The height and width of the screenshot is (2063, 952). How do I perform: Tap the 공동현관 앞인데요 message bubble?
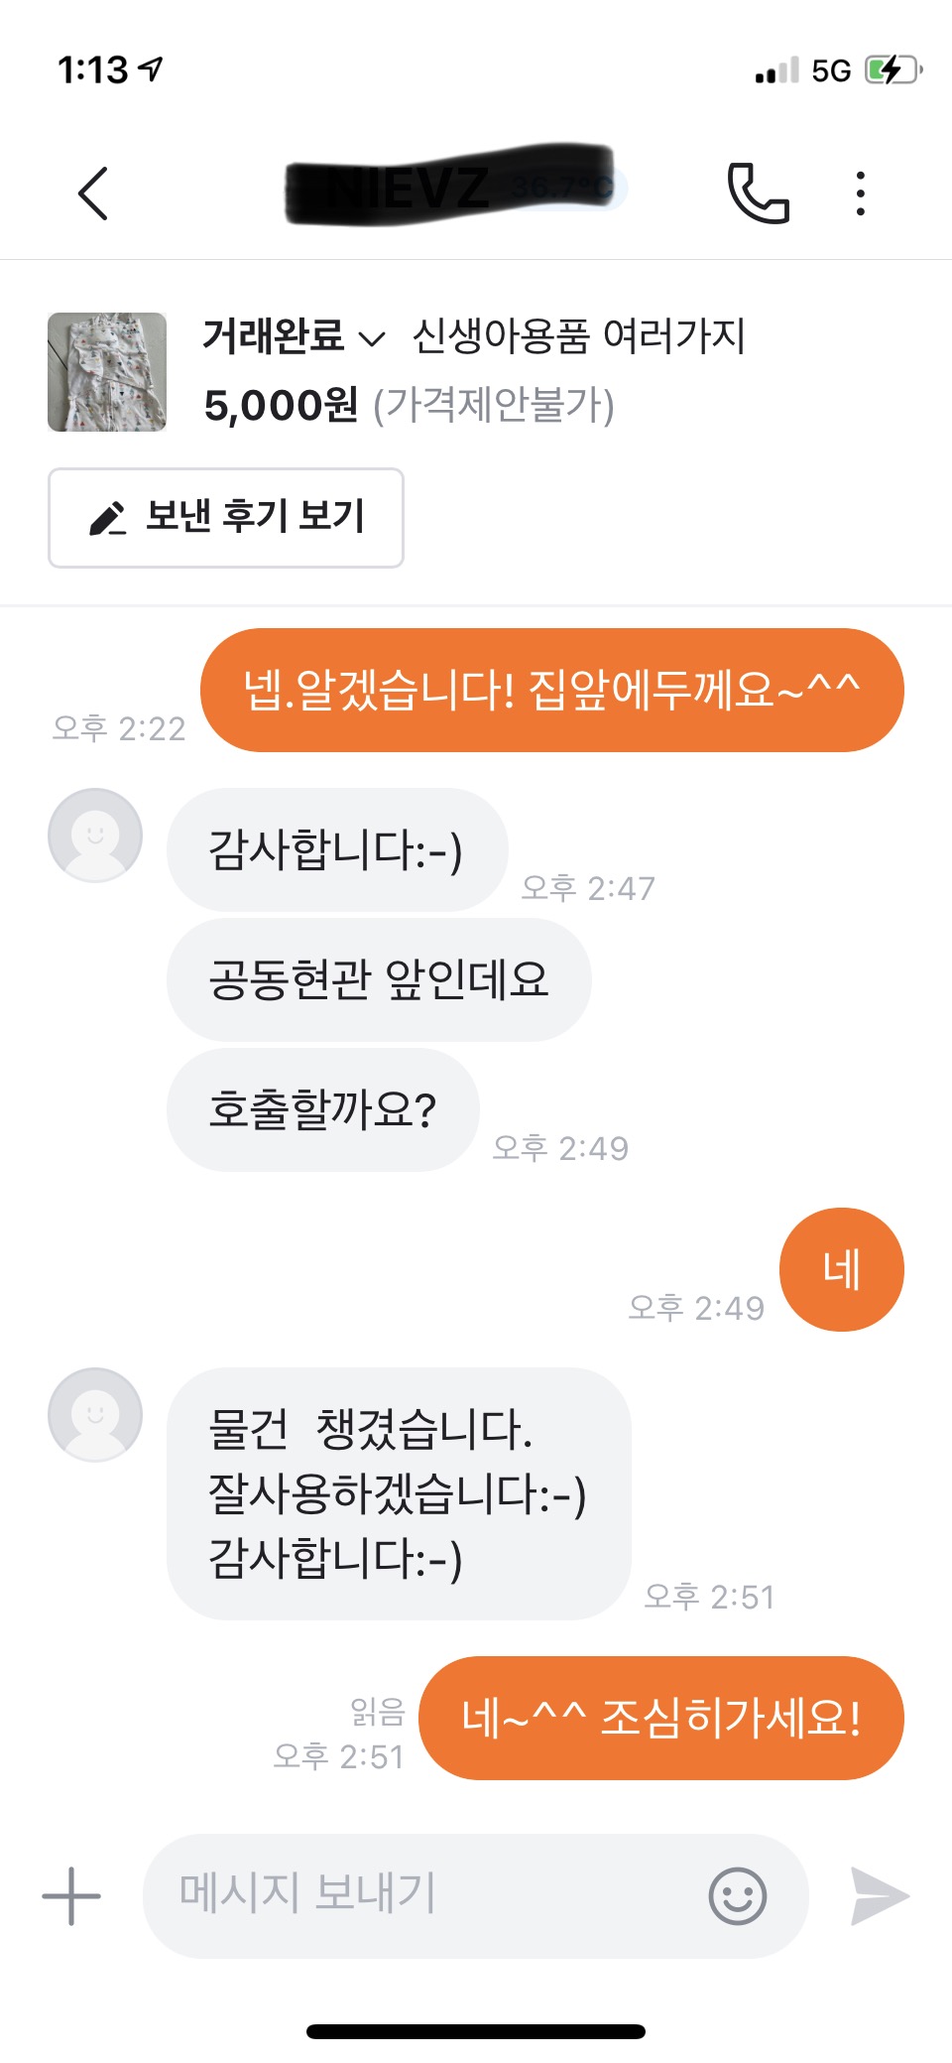tap(379, 979)
